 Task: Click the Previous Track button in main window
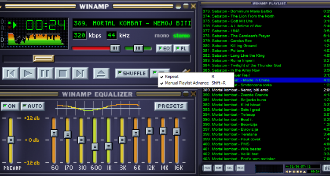pos(11,73)
